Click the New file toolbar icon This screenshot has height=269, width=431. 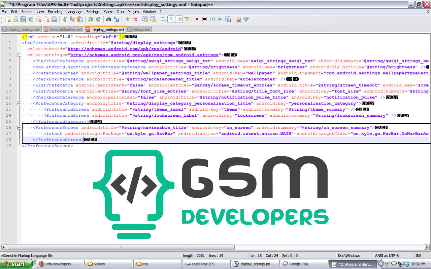point(8,19)
